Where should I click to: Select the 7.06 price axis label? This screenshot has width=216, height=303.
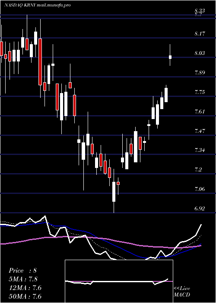point(200,189)
